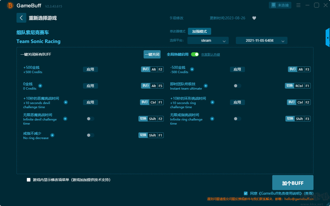The width and height of the screenshot is (330, 206).
Task: Click the phone connection icon
Action: coord(274,5)
